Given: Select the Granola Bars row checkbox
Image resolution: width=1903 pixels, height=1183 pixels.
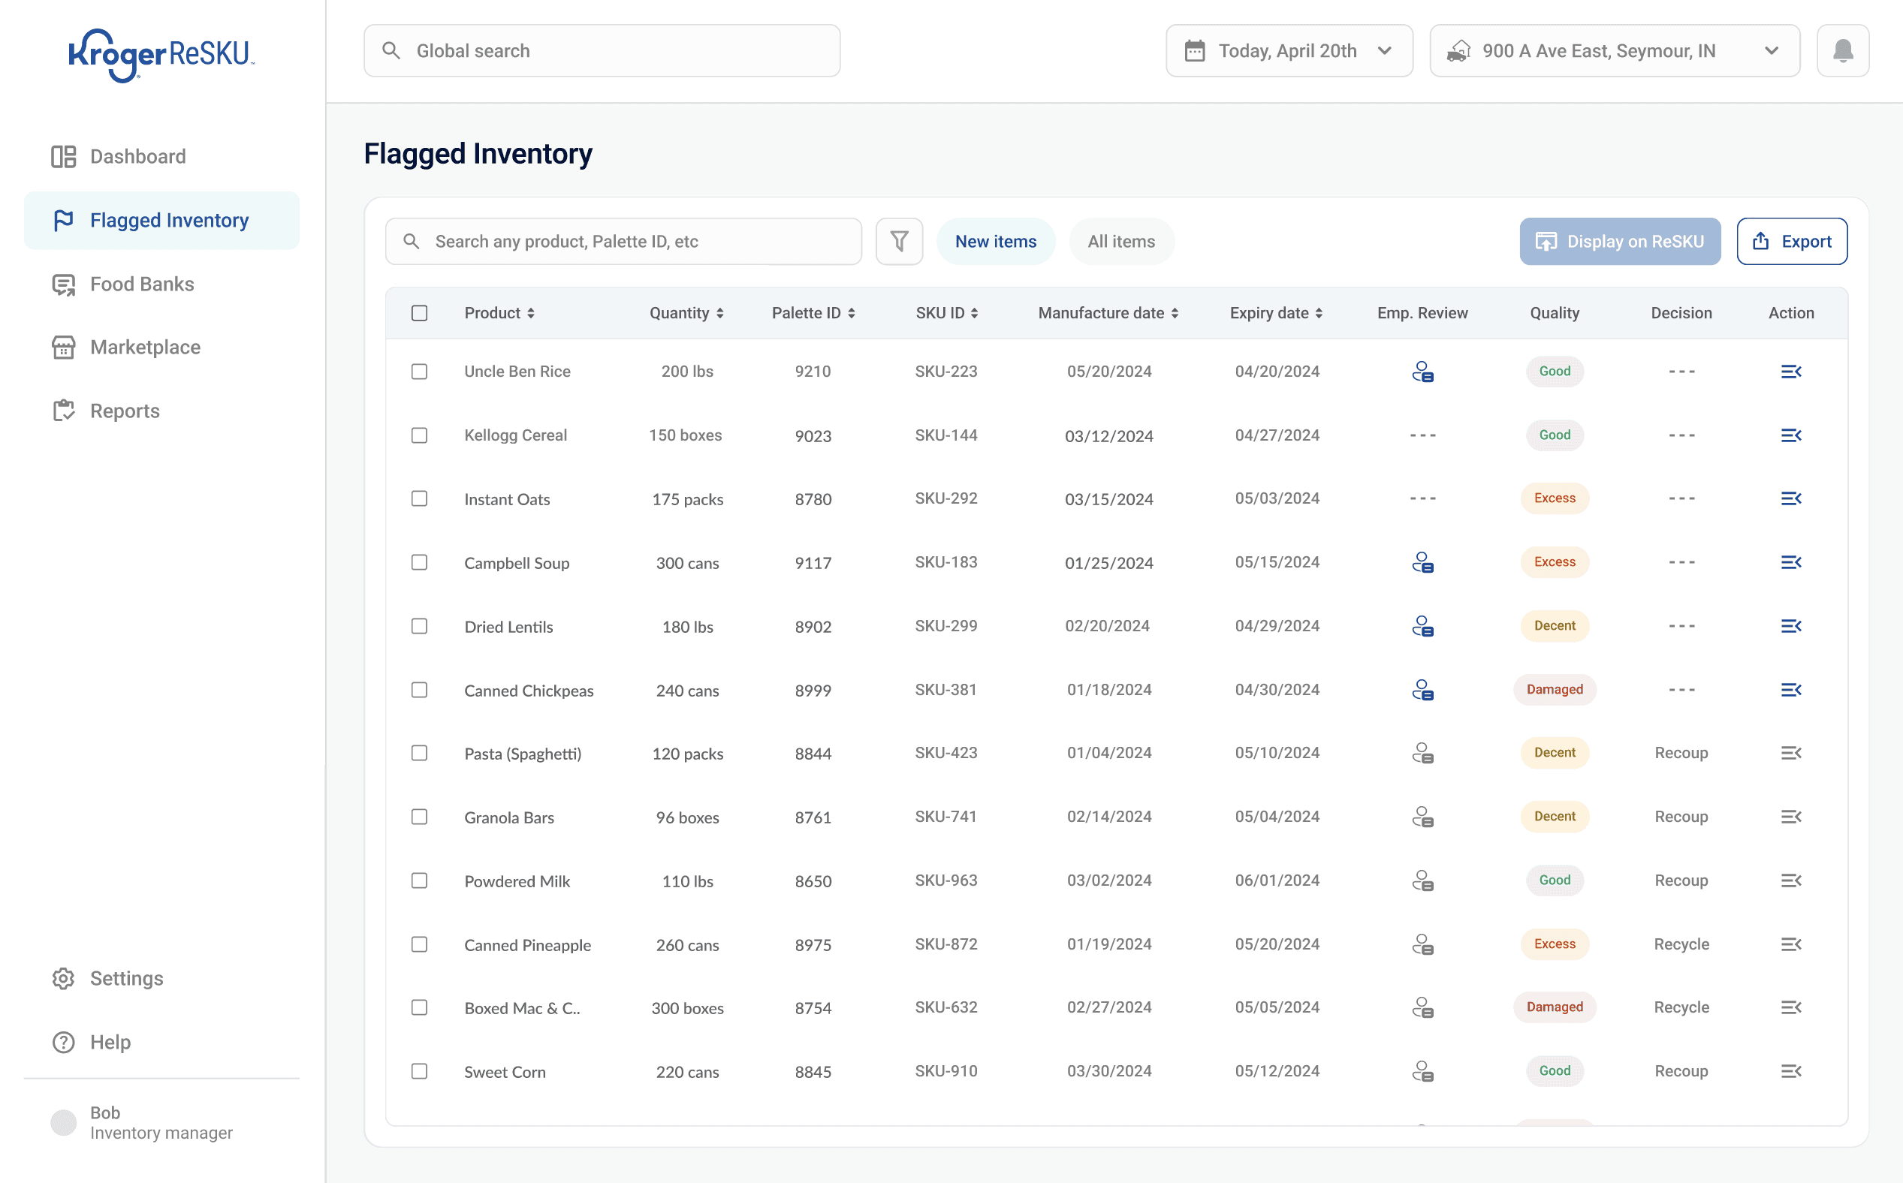Looking at the screenshot, I should tap(420, 817).
